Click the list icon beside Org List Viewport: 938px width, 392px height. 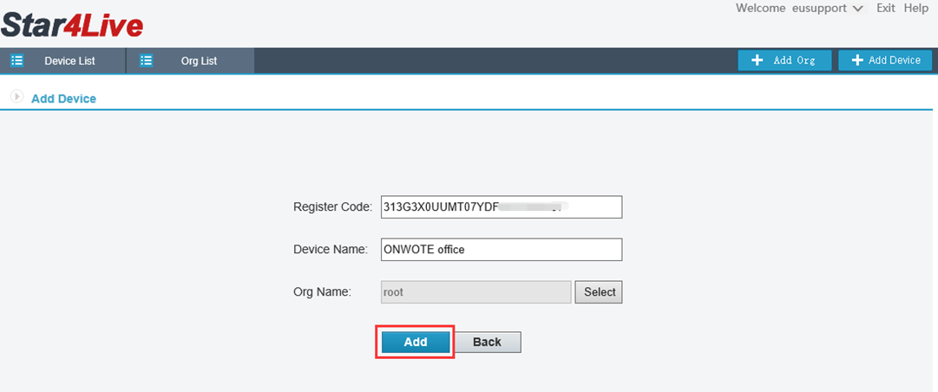146,61
